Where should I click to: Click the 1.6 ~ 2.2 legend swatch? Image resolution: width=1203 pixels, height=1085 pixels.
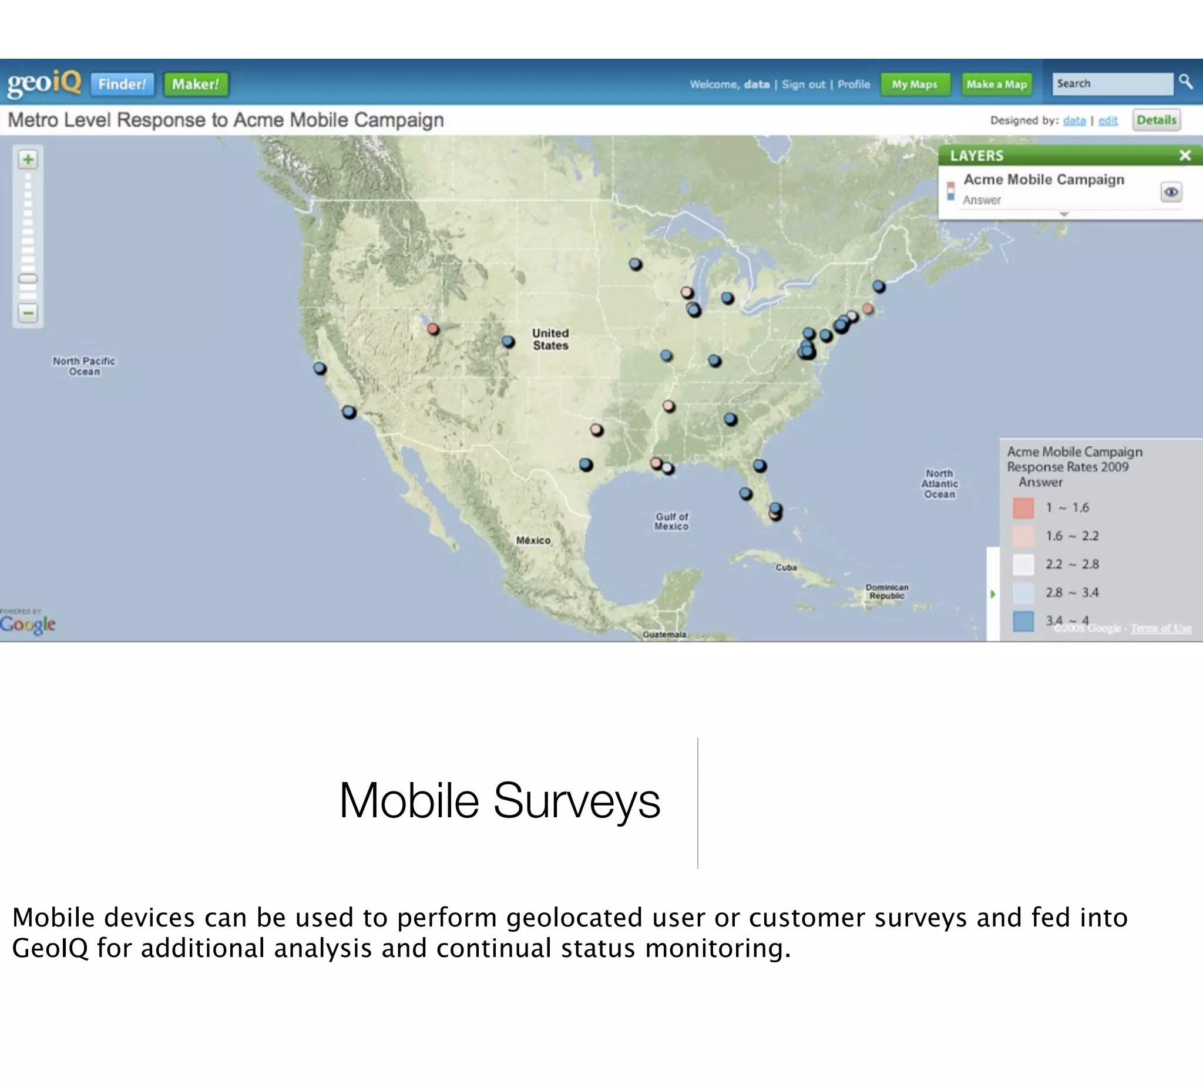[1023, 536]
